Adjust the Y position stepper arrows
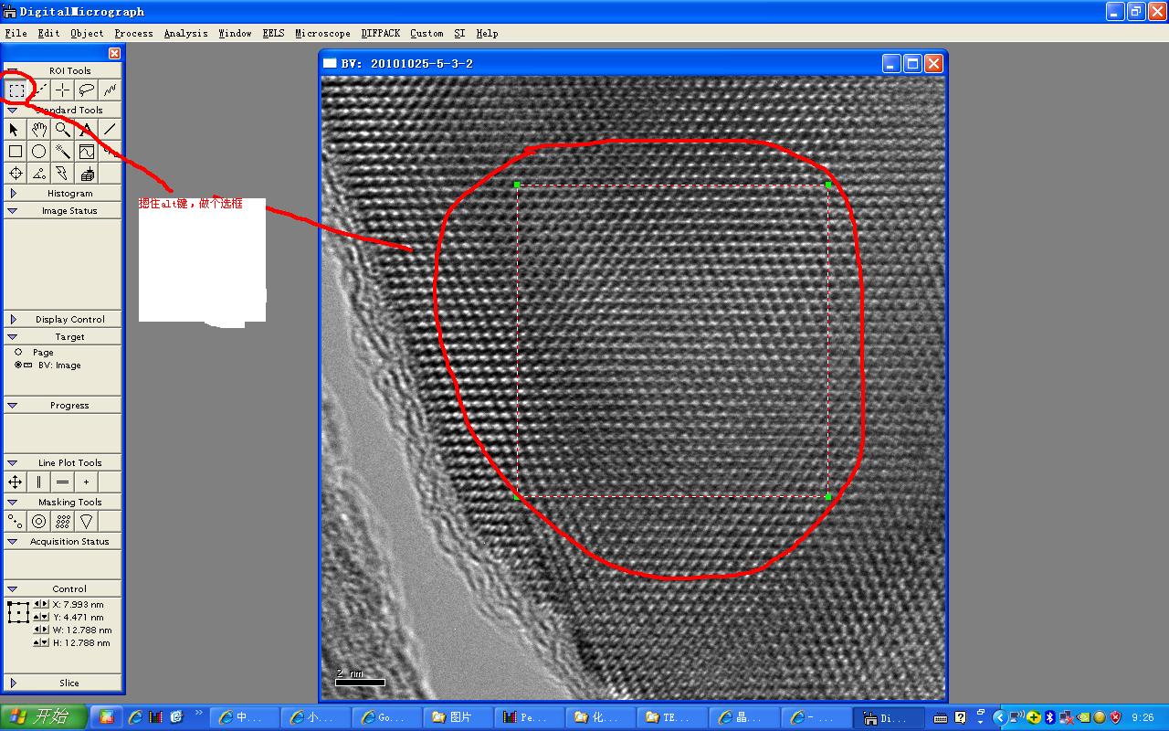 coord(42,618)
